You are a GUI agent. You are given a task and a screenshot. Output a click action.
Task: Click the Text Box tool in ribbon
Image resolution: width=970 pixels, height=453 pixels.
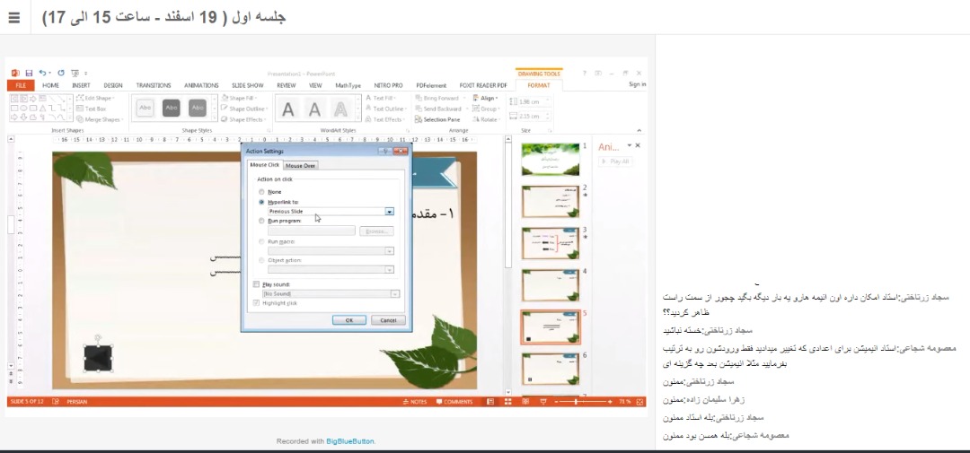(x=93, y=109)
